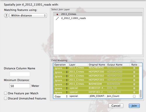
Task: Toggle Ratio checkbox for TARGET_FID row
Action: pos(134,92)
